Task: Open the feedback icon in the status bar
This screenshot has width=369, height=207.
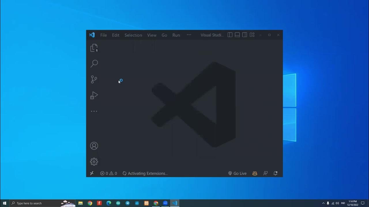Action: (265, 173)
